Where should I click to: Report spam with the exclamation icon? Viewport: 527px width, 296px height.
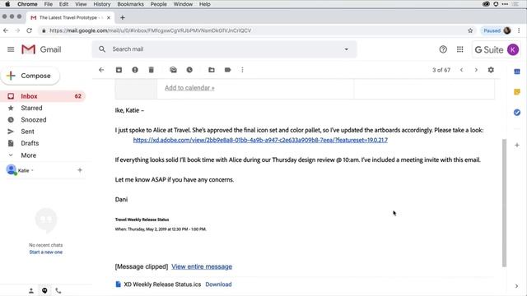pyautogui.click(x=135, y=70)
